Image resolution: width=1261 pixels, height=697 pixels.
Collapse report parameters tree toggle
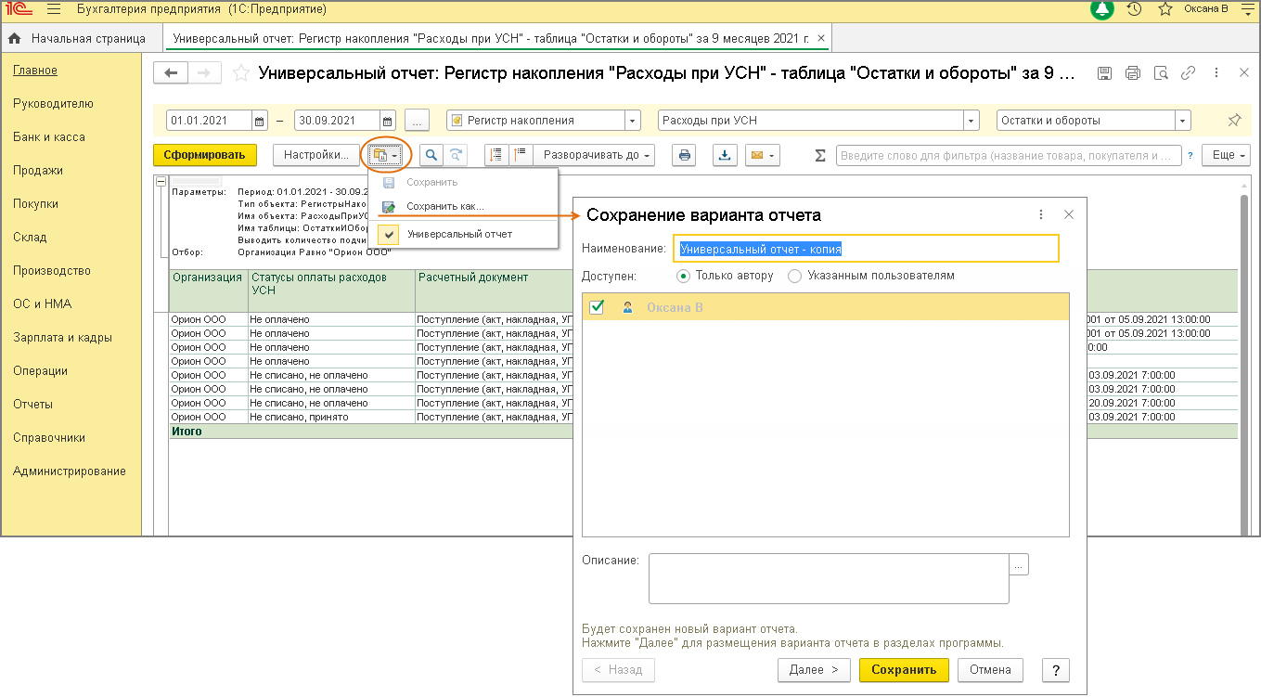[x=161, y=182]
